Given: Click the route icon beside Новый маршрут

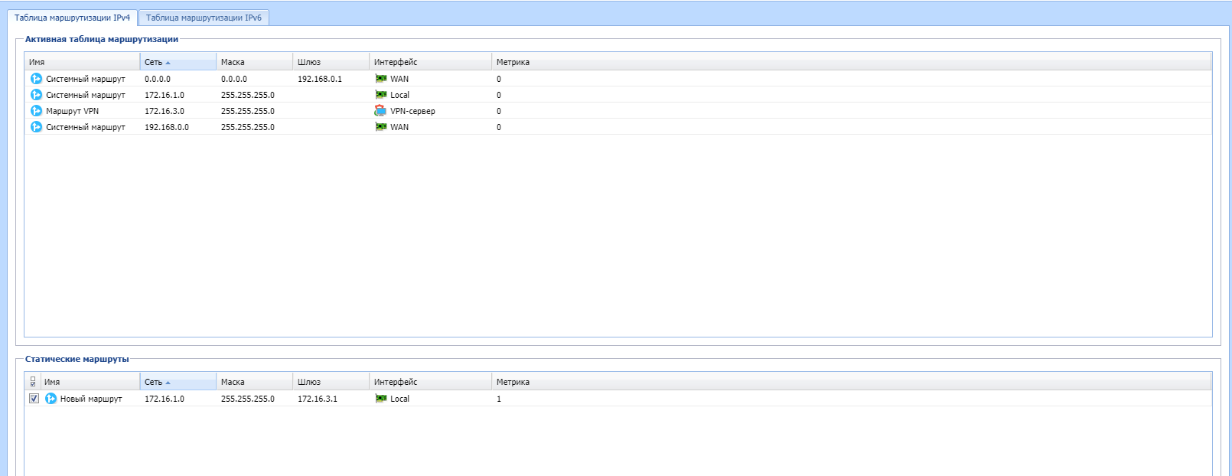Looking at the screenshot, I should [51, 399].
